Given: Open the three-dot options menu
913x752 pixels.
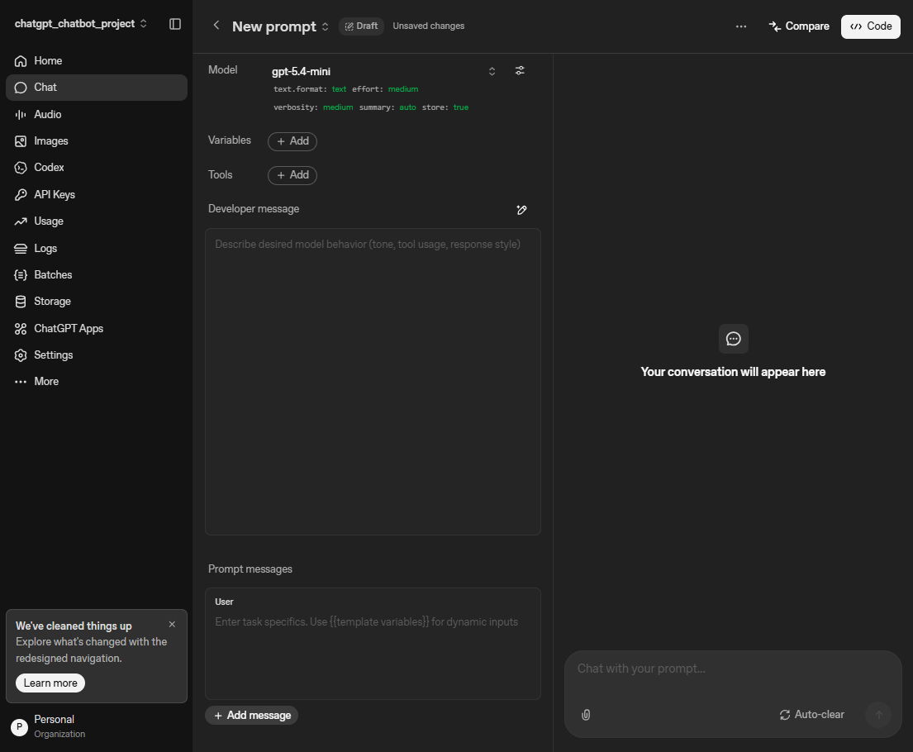Looking at the screenshot, I should [x=740, y=26].
